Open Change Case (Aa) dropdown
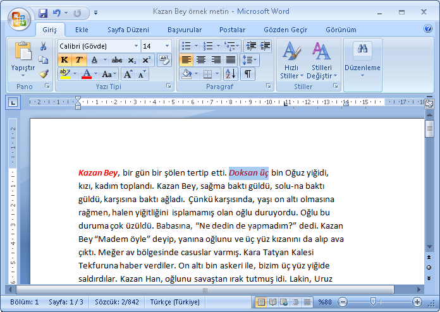The width and height of the screenshot is (440, 312). click(109, 75)
